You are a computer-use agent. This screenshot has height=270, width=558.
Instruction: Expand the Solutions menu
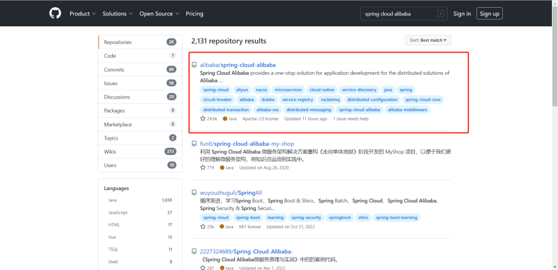coord(118,14)
